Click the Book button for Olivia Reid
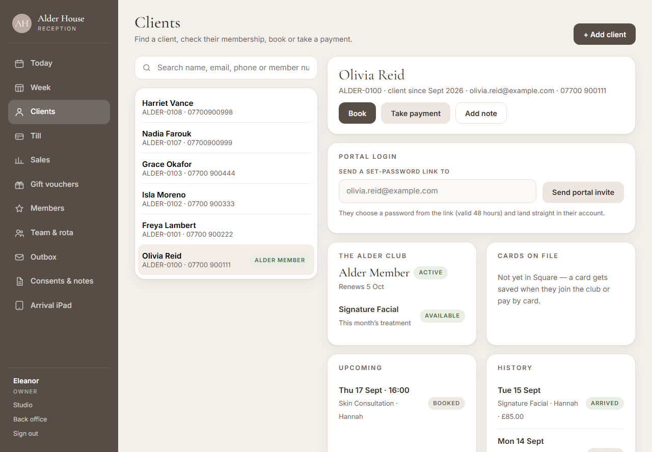Image resolution: width=652 pixels, height=452 pixels. click(x=357, y=113)
